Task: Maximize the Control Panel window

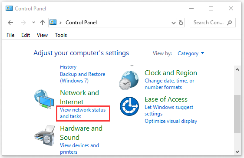Action: tap(211, 8)
